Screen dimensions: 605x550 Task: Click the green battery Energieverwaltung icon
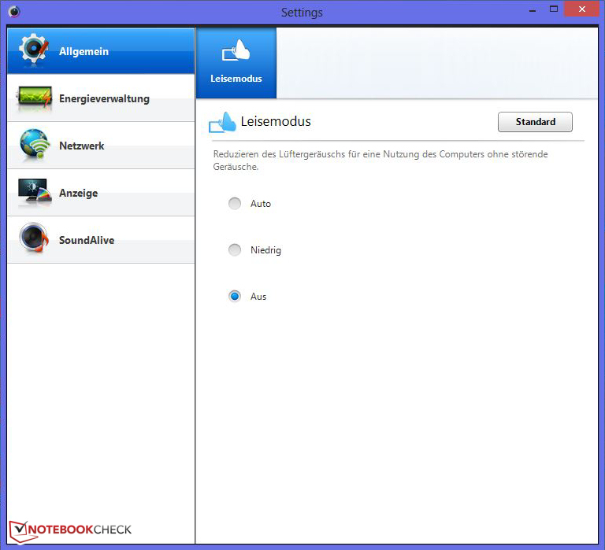[x=34, y=98]
